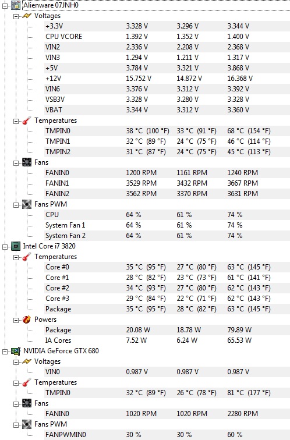Collapse the Powers group

pyautogui.click(x=16, y=320)
